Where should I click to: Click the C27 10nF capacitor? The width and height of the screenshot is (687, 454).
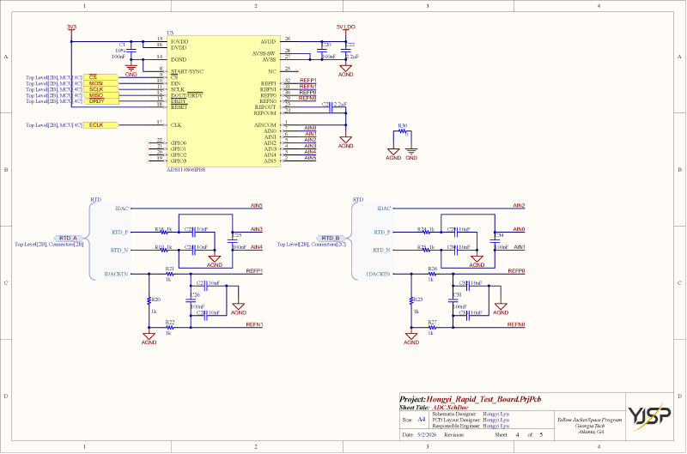(206, 286)
